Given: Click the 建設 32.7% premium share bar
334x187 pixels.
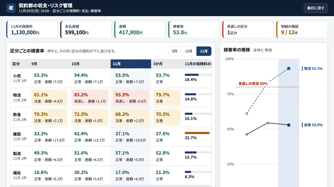Looking at the screenshot, I should point(198,133).
